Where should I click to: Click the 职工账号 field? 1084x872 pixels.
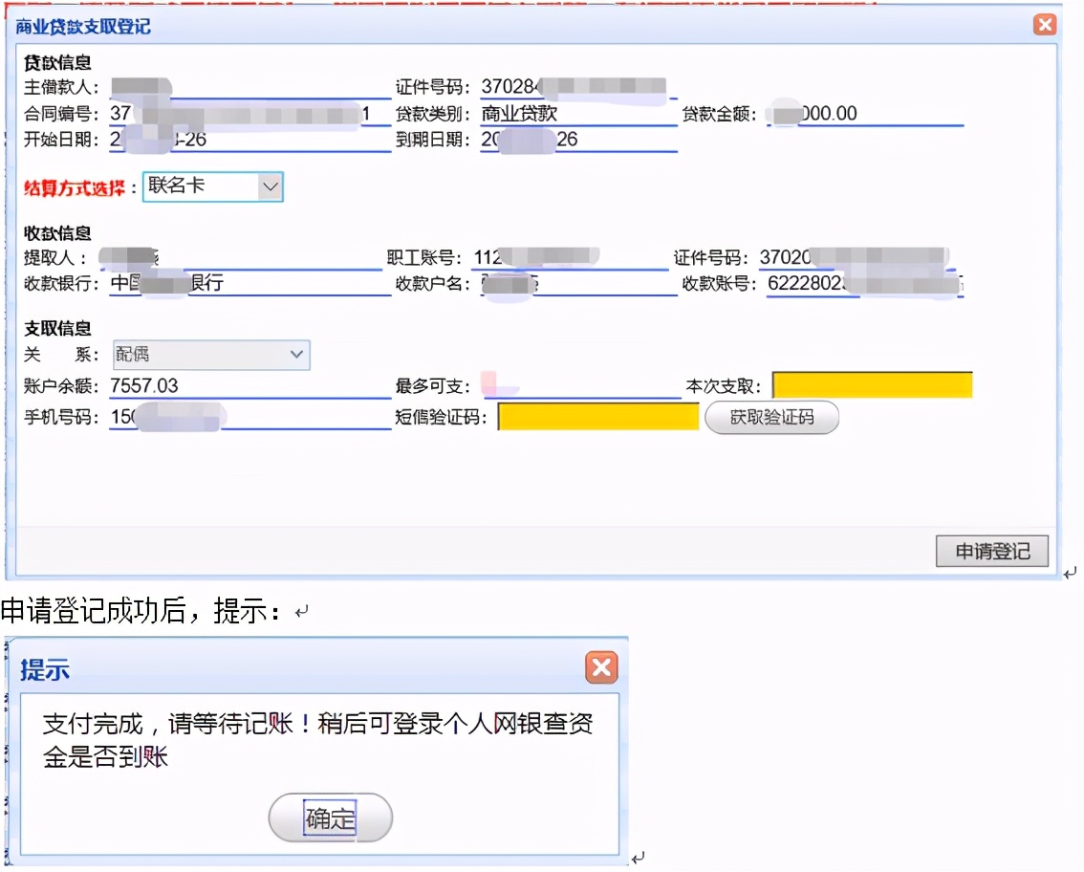(570, 257)
